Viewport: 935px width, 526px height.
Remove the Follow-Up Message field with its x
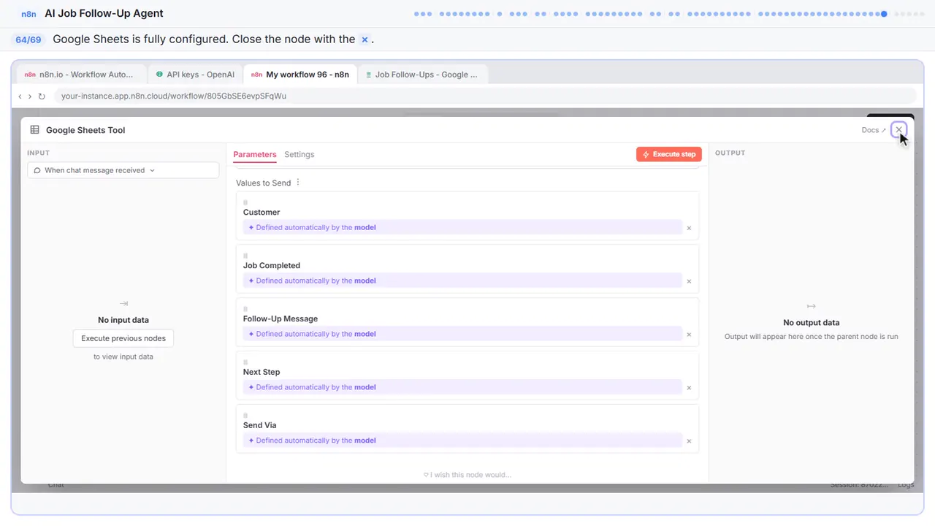coord(689,335)
